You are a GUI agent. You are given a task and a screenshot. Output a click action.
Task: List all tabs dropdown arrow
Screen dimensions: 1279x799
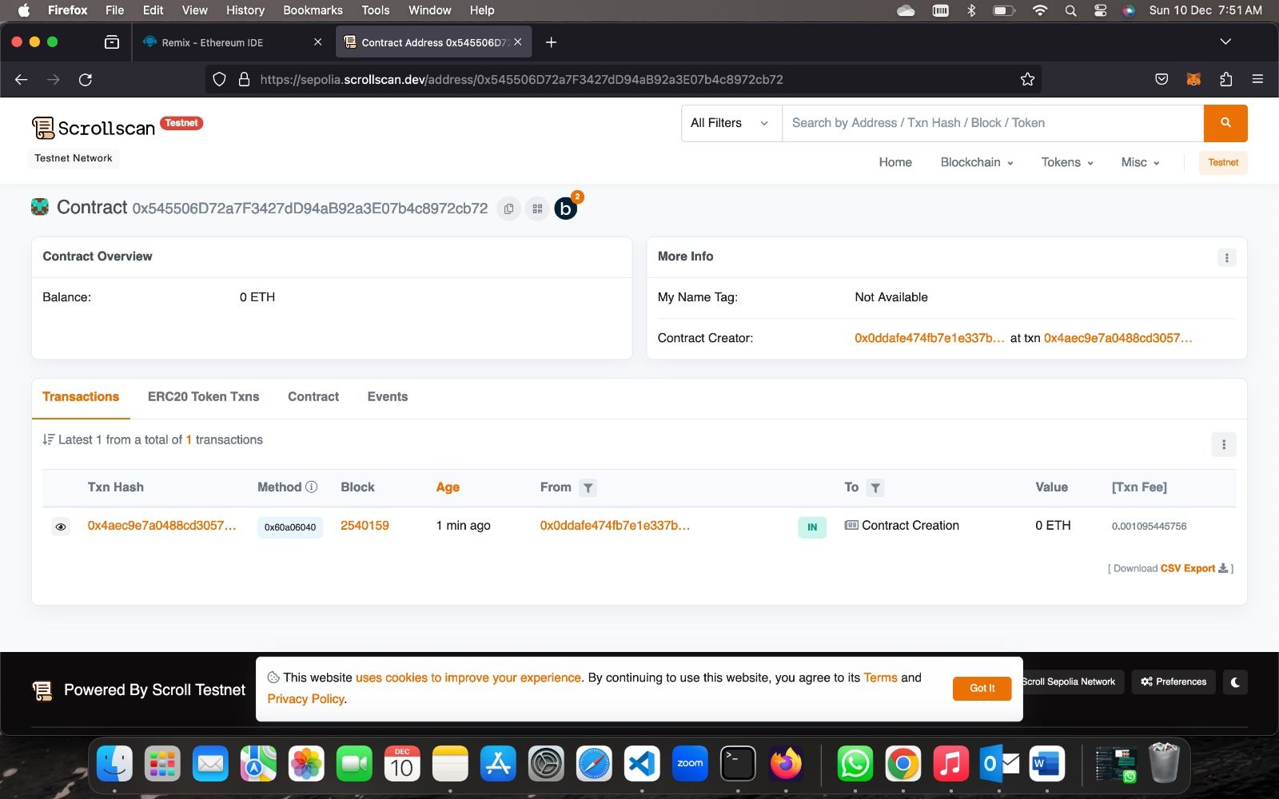click(x=1225, y=42)
